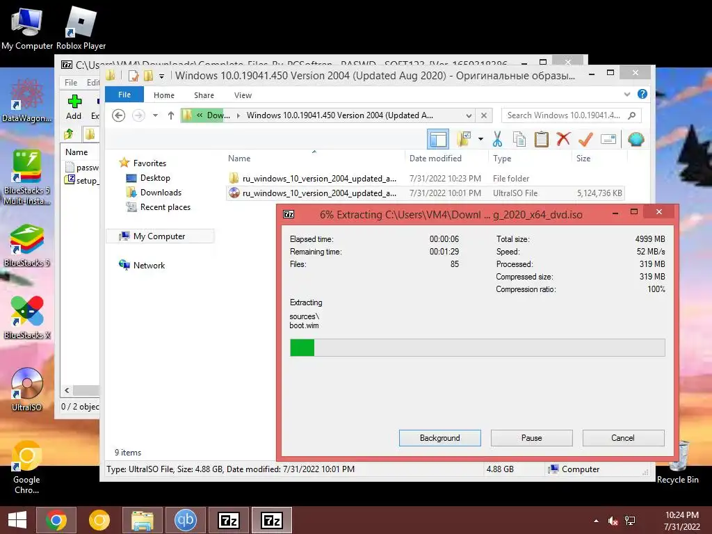This screenshot has width=712, height=534.
Task: Select My Computer in navigation pane
Action: (159, 236)
